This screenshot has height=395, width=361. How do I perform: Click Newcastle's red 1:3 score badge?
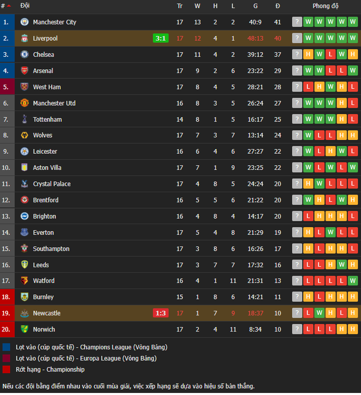pos(160,313)
